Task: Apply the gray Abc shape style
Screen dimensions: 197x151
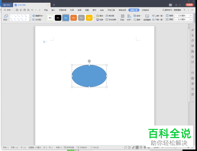Action: [x=81, y=18]
